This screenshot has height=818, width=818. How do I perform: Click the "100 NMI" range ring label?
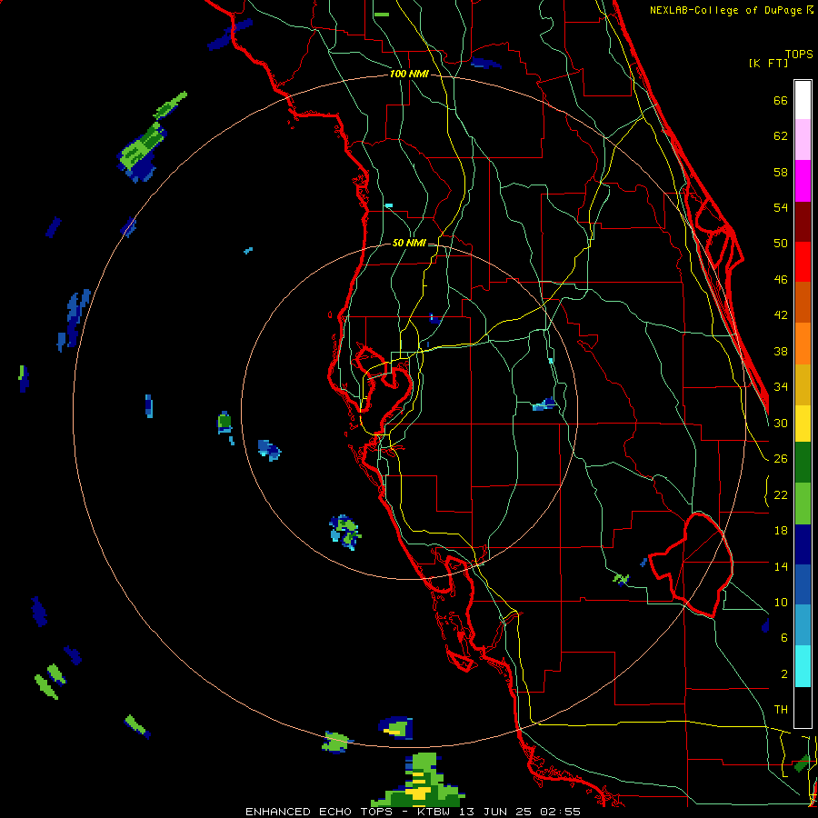(409, 75)
